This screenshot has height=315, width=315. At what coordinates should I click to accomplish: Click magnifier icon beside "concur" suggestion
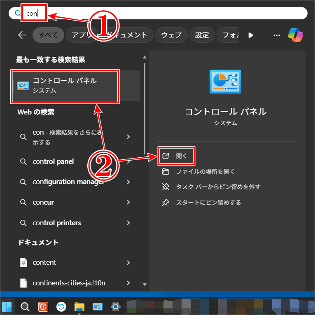coord(23,202)
